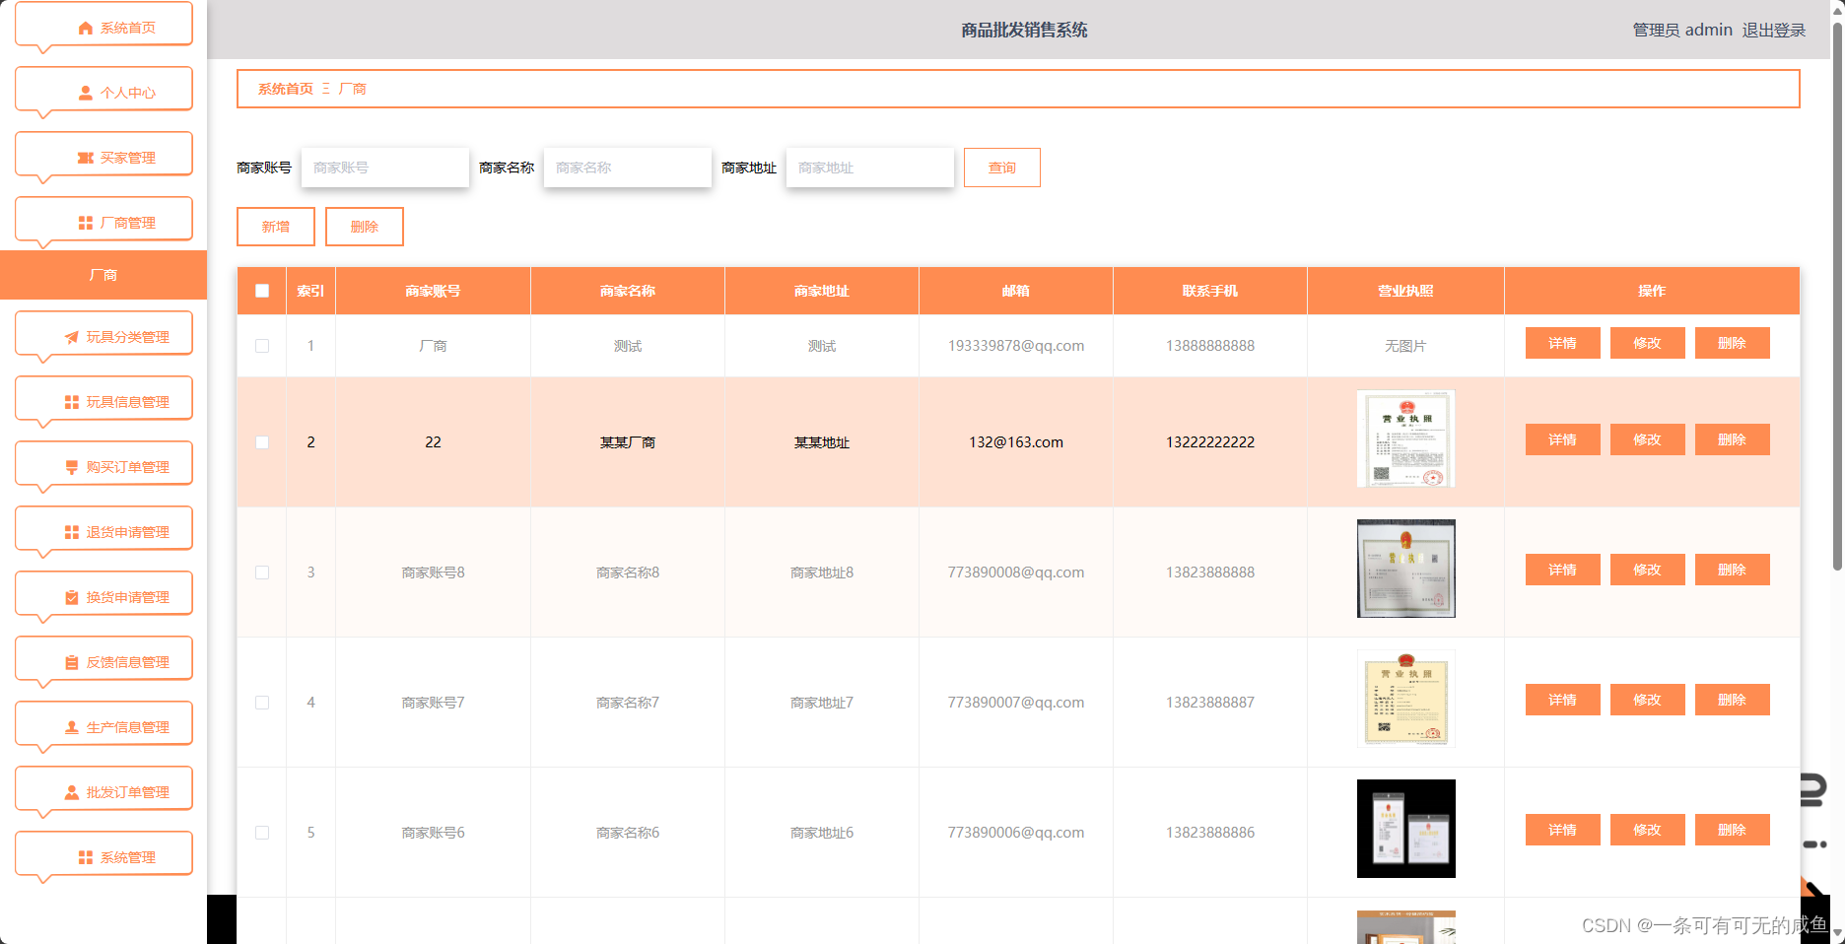
Task: Focus the 商家地址 search input
Action: pyautogui.click(x=870, y=168)
